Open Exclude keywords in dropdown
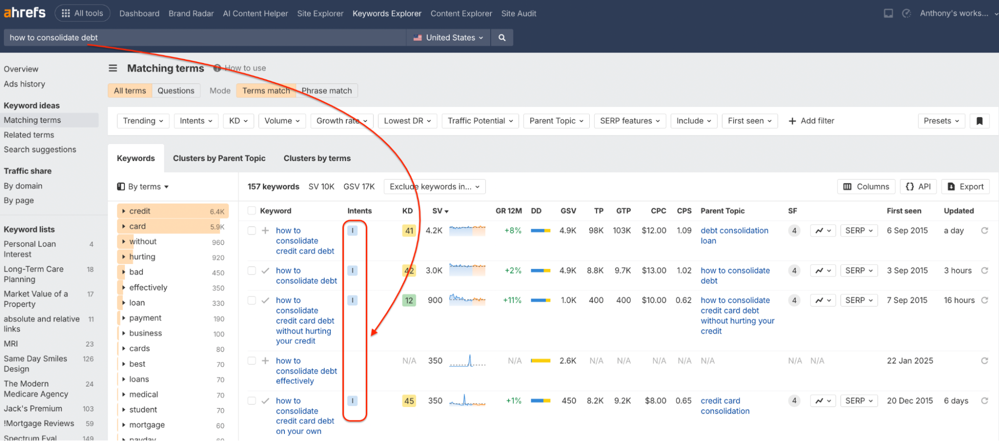This screenshot has height=441, width=999. (434, 186)
